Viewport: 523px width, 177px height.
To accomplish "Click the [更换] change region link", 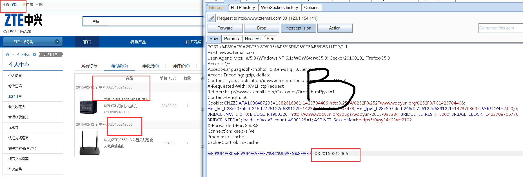I will point(39,4).
